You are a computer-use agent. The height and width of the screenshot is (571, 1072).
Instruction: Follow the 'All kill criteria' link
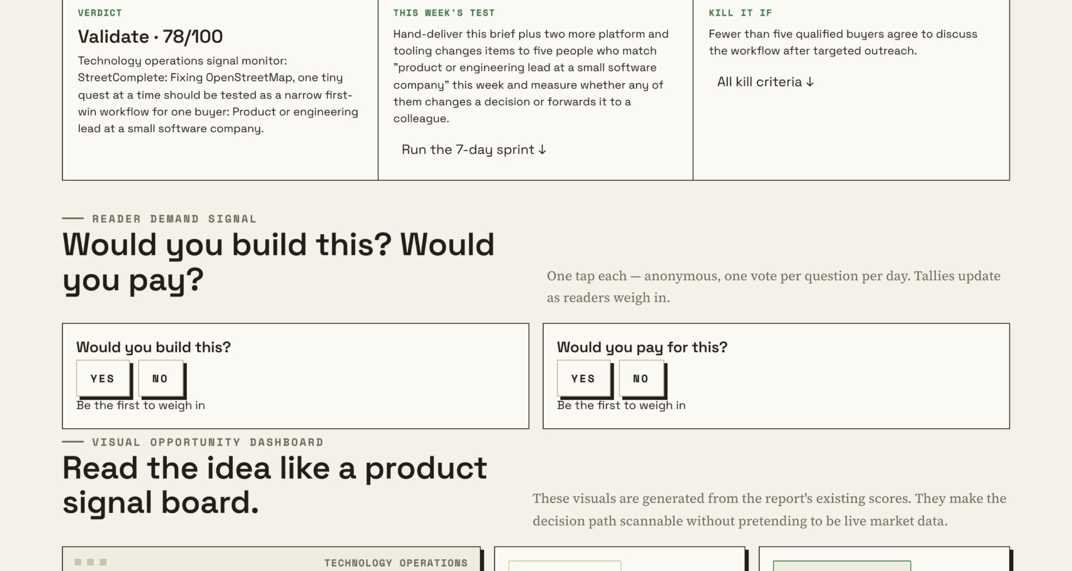tap(765, 82)
